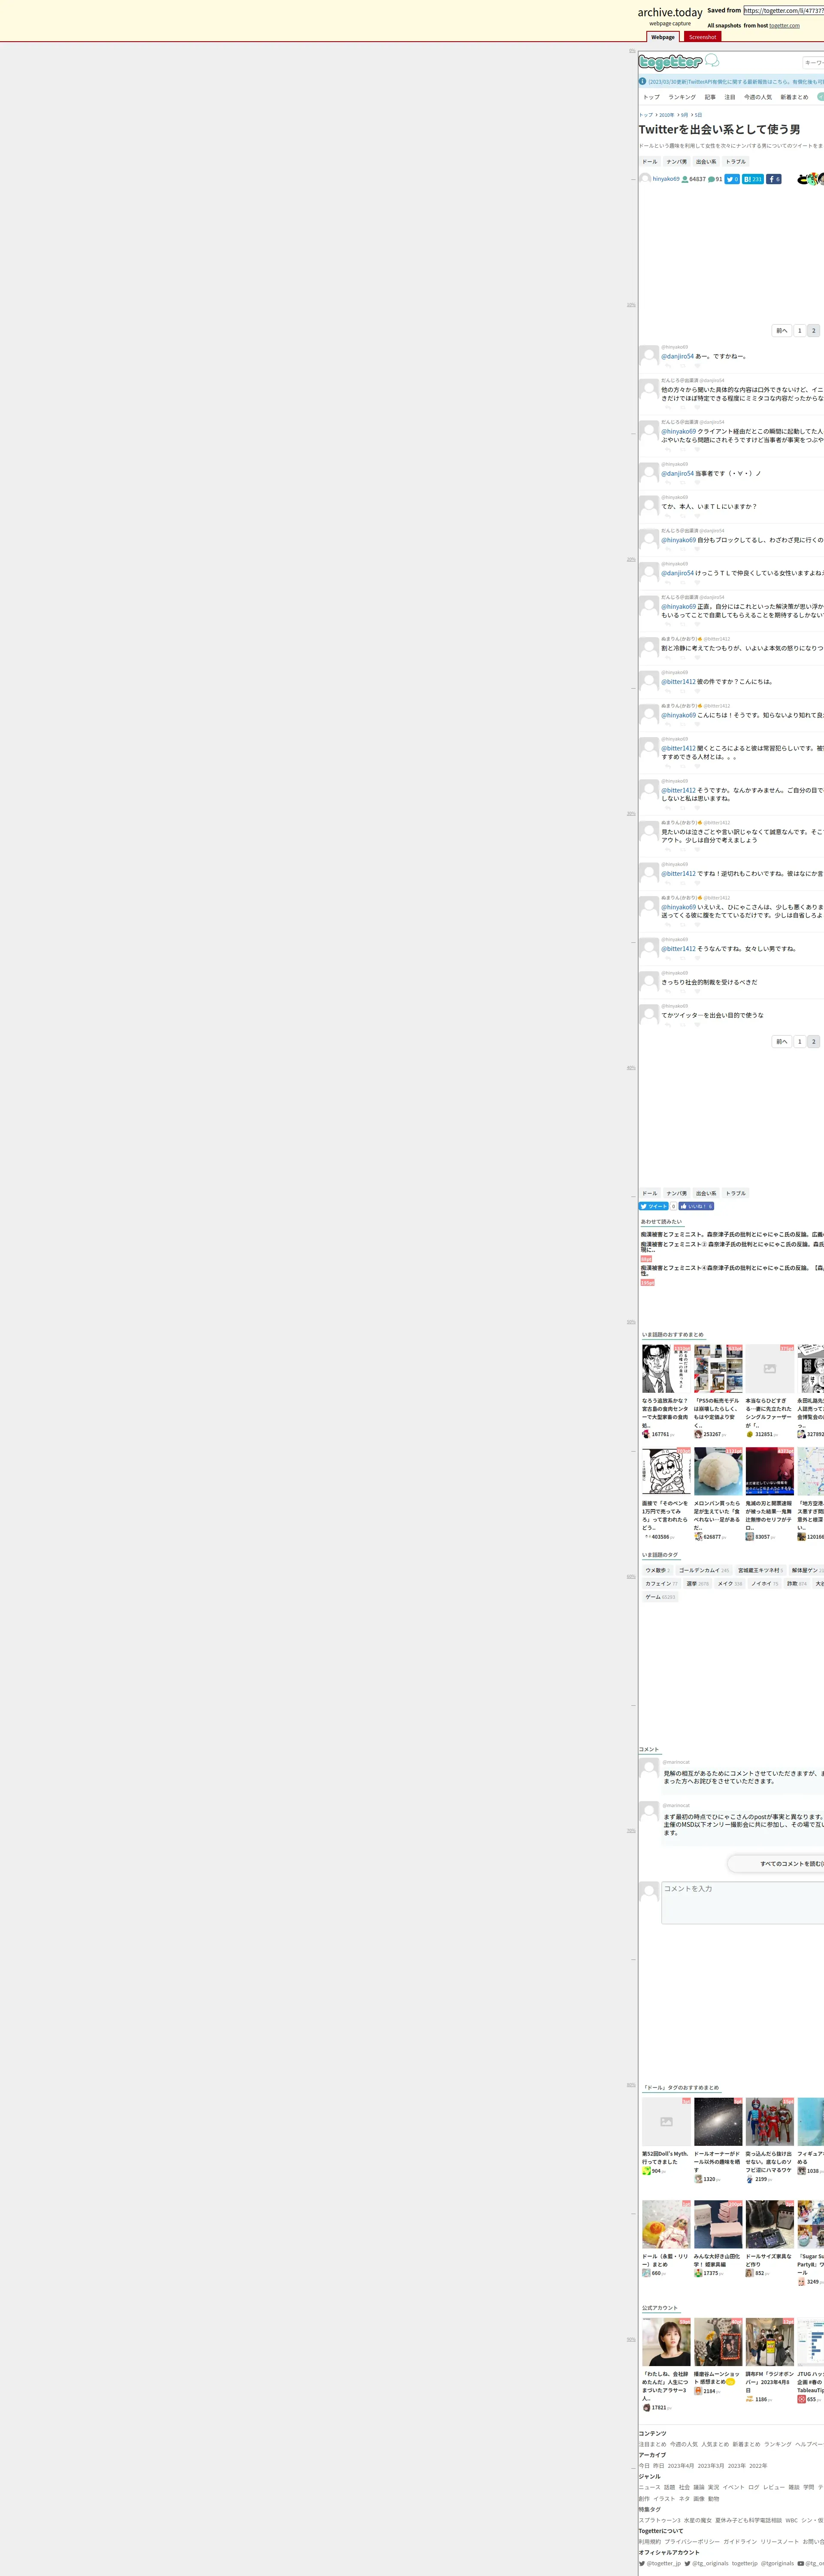824x2576 pixels.
Task: Click the togetter.com host link
Action: pos(784,26)
